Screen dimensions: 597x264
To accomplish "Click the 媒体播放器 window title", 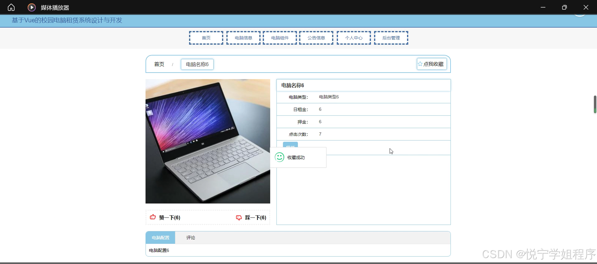I will tap(55, 7).
